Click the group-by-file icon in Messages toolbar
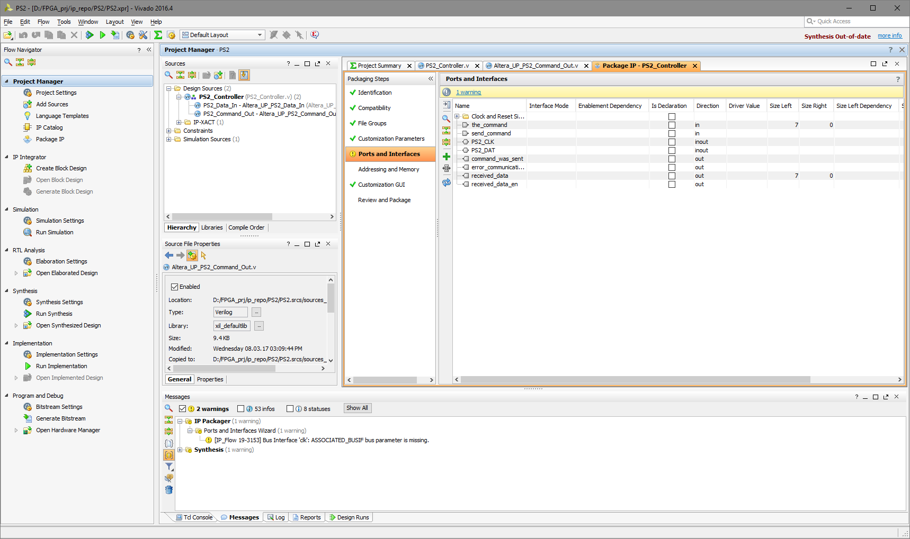The image size is (910, 539). pyautogui.click(x=169, y=443)
